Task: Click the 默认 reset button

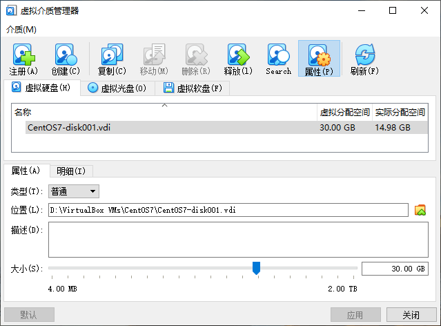Action: (29, 314)
